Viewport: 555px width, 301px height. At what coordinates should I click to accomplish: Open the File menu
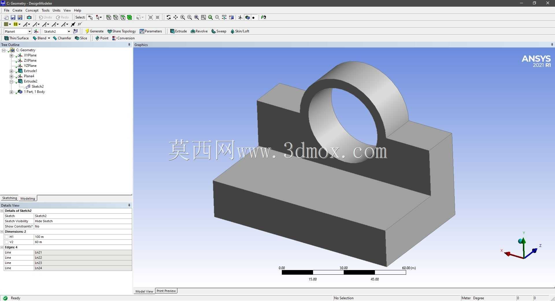click(7, 10)
